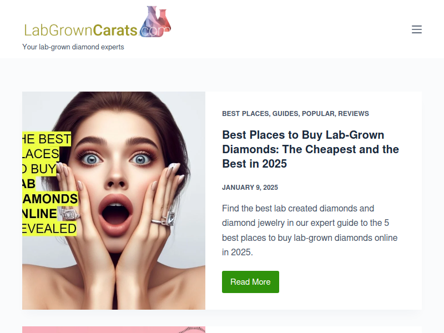This screenshot has height=333, width=444.
Task: Click the '.com' part of the logo
Action: click(155, 31)
